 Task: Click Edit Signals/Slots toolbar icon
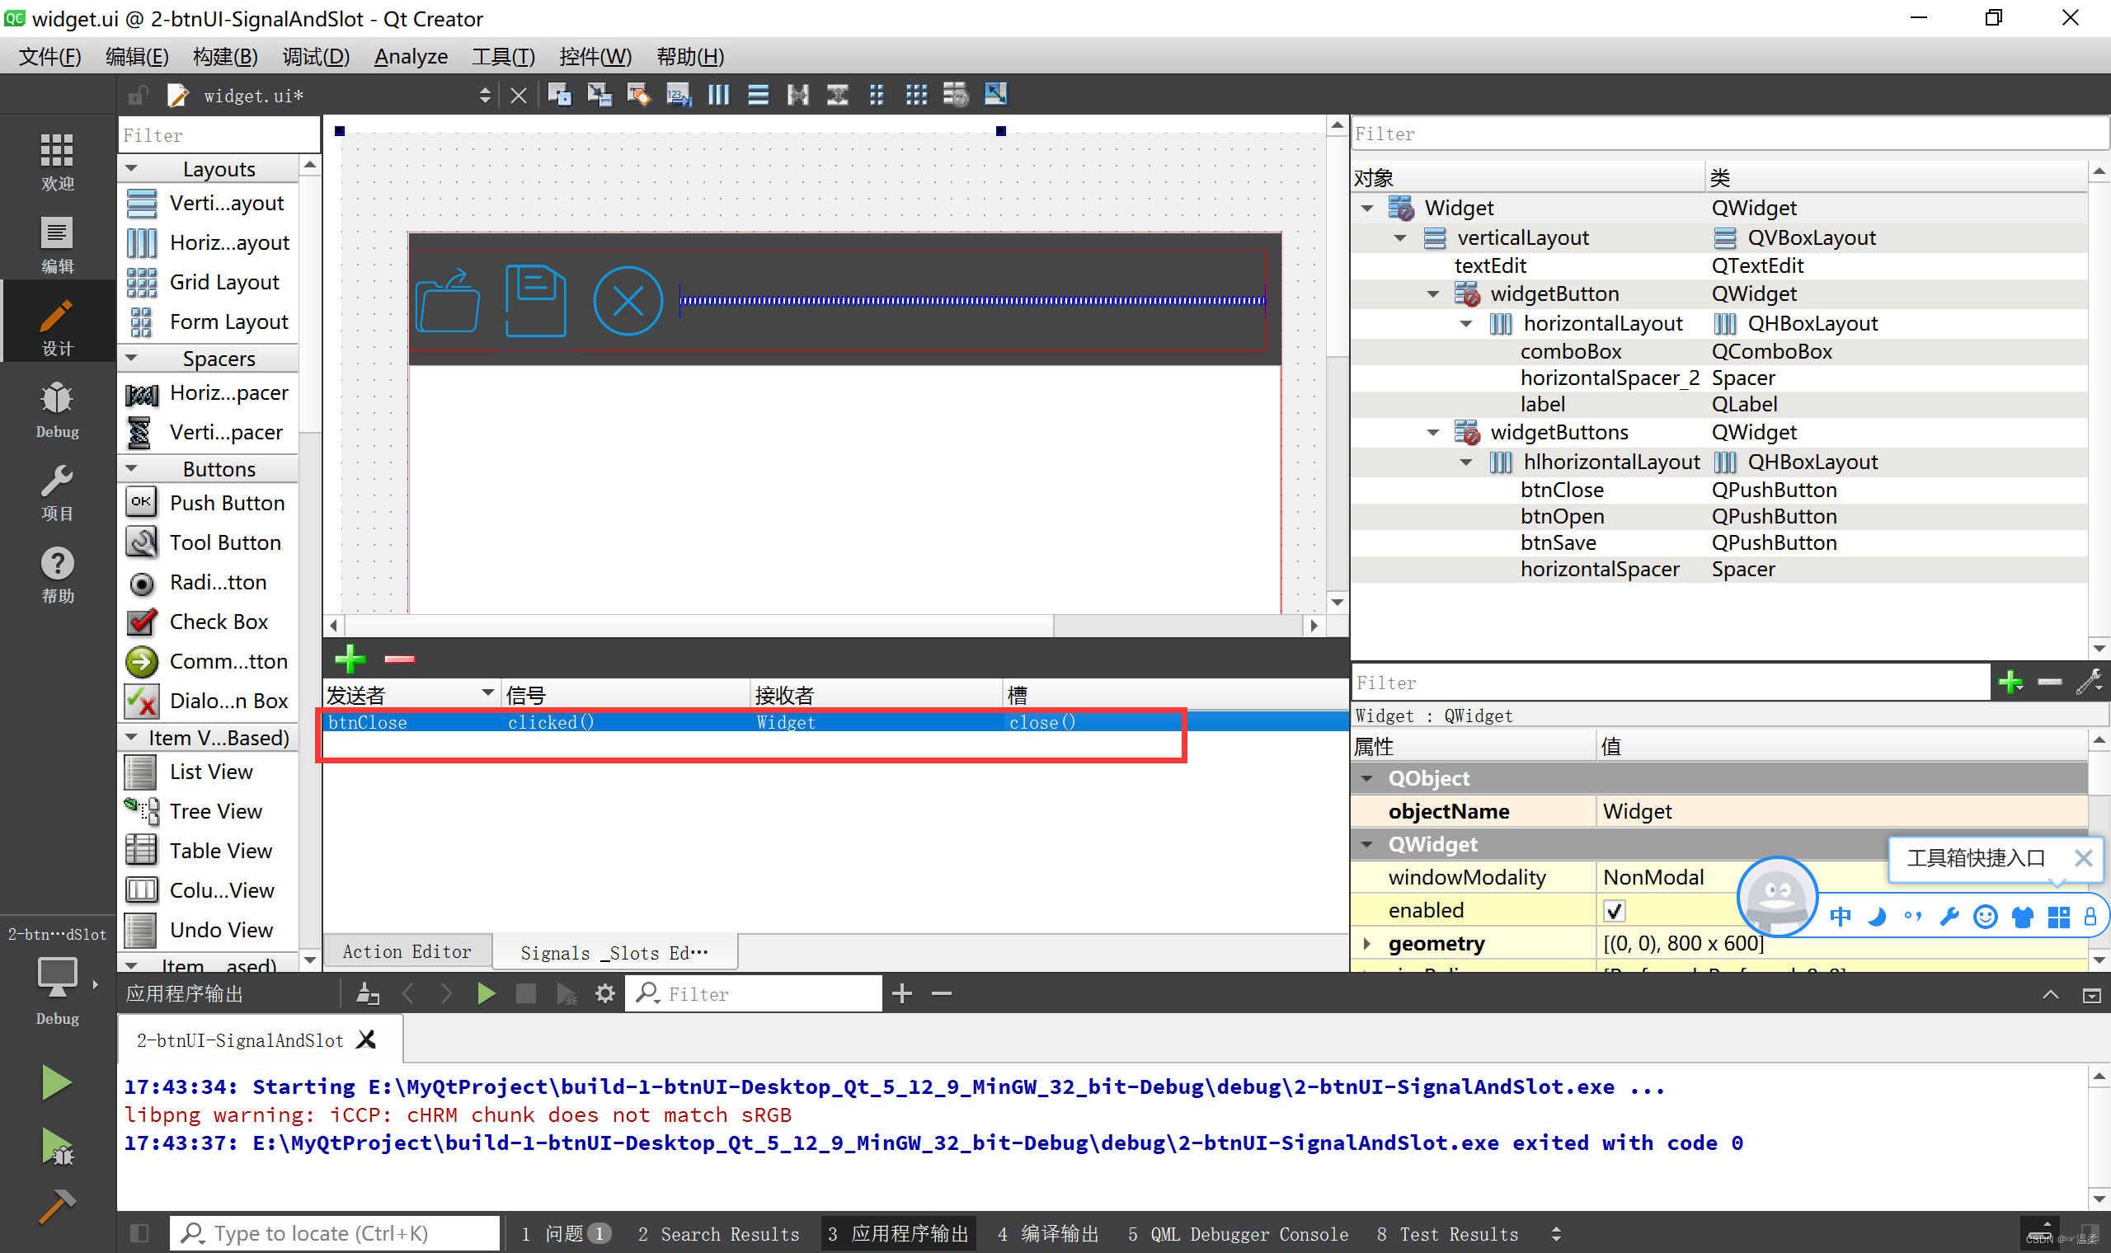(x=599, y=95)
